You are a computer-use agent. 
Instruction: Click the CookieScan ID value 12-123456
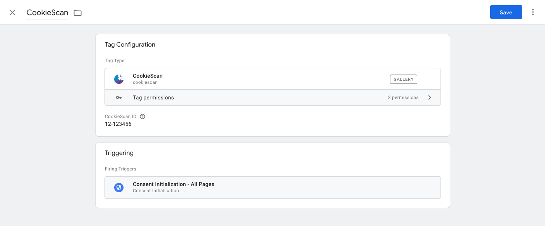click(x=118, y=124)
